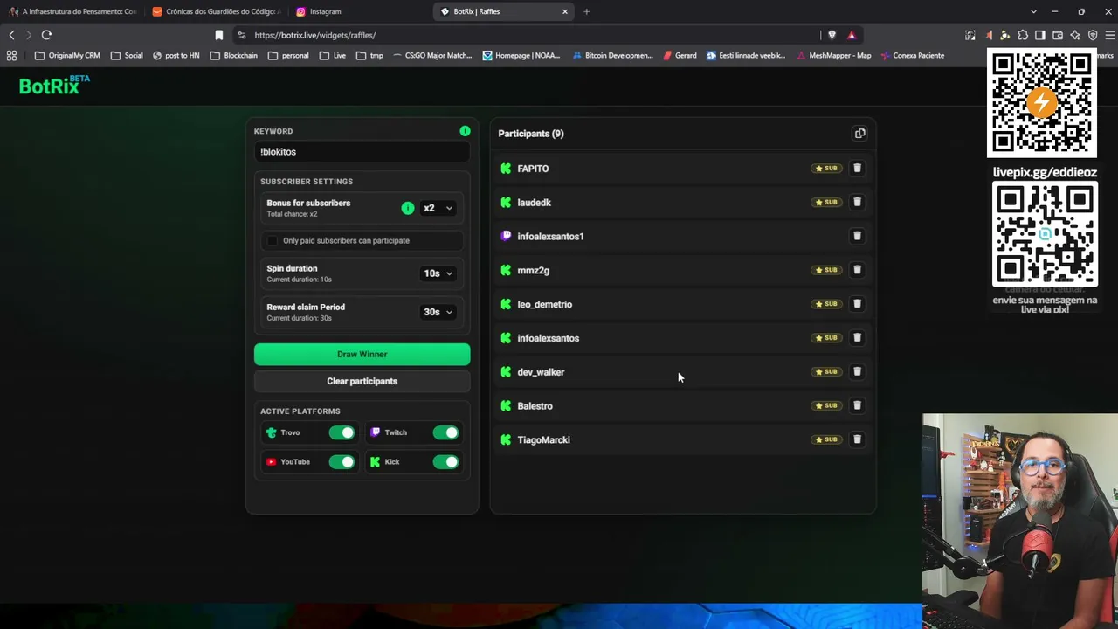Disable the Twitch platform switch
This screenshot has height=629, width=1118.
click(x=445, y=432)
